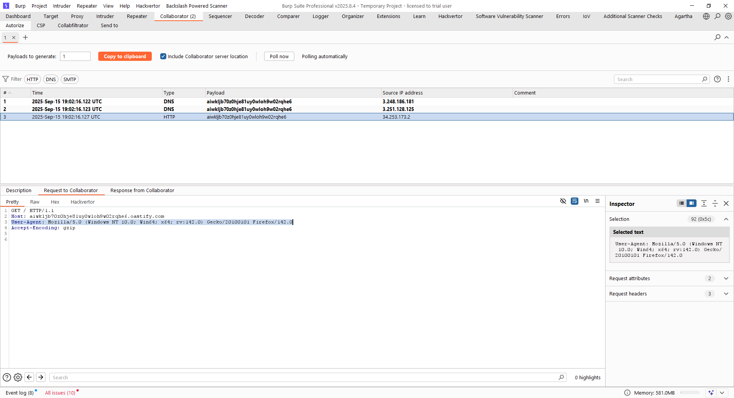
Task: Click the add new Collaborator tab plus icon
Action: [26, 38]
